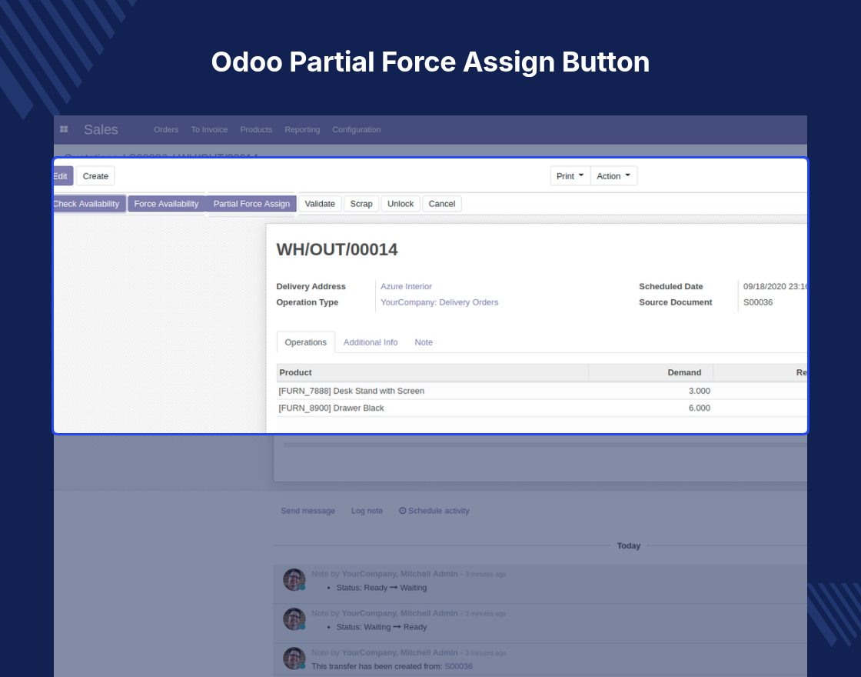This screenshot has width=861, height=677.
Task: Click Check Availability button
Action: 88,204
